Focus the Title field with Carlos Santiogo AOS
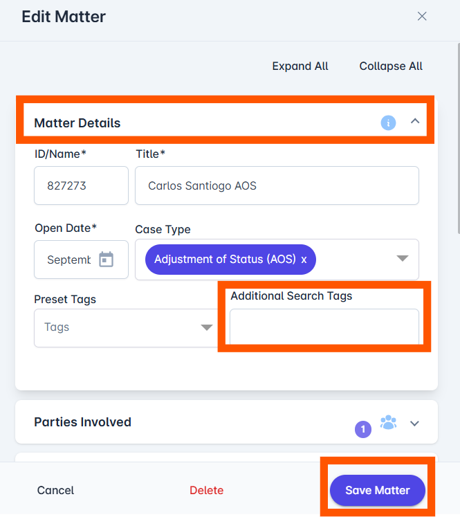Image resolution: width=460 pixels, height=517 pixels. (x=277, y=185)
